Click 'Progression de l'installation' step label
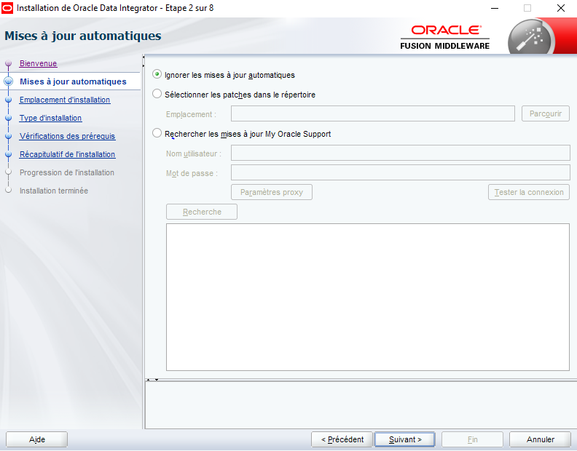The image size is (577, 451). pos(66,172)
